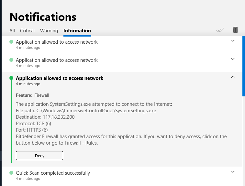Screen dimensions: 245x186
Task: Select the Information tab
Action: (x=77, y=31)
